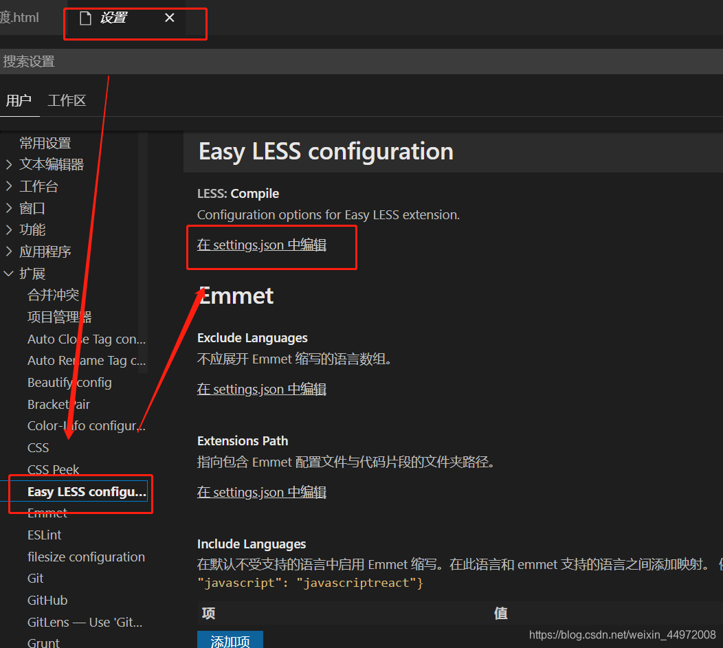The image size is (723, 648).
Task: Click Exclude Languages setting title
Action: click(x=252, y=338)
